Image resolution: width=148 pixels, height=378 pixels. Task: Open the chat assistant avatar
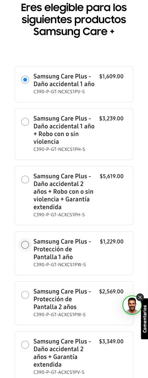coord(132,305)
